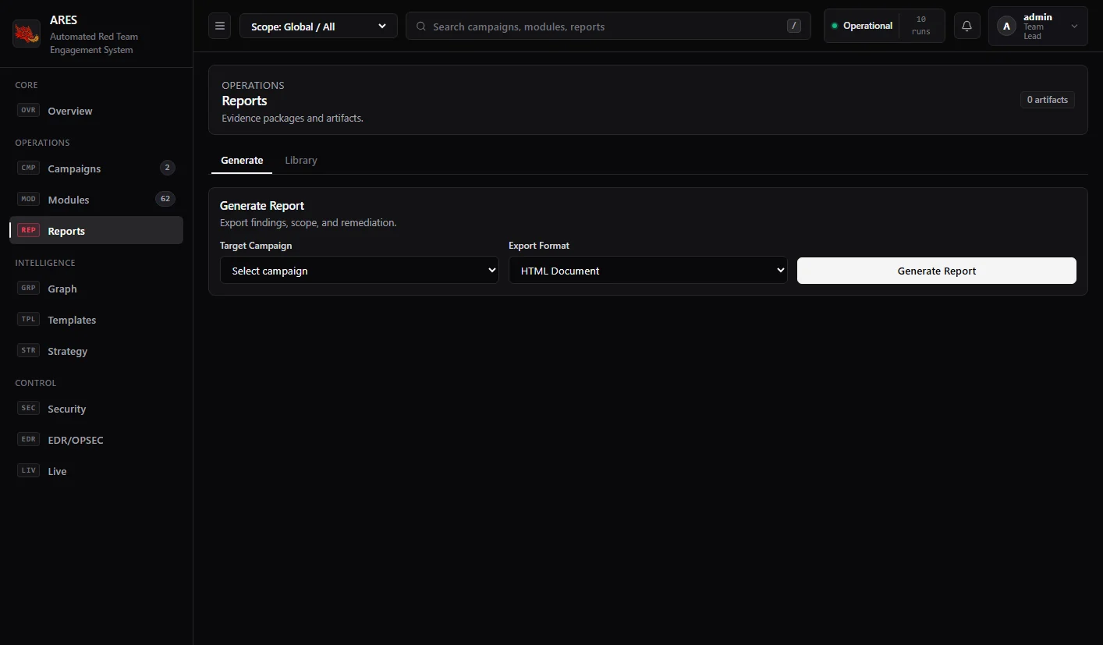Click the red REP badge icon
Image resolution: width=1103 pixels, height=645 pixels.
(x=29, y=231)
